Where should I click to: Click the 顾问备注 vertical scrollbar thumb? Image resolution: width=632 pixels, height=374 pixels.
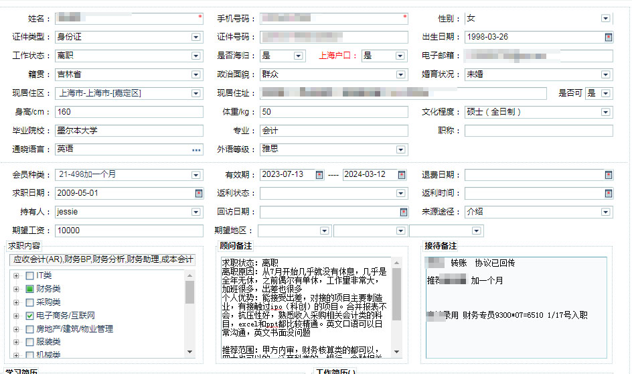tap(396, 294)
